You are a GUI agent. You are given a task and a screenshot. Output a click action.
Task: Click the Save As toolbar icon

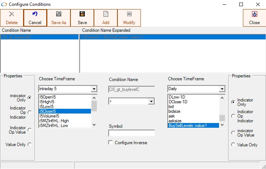coord(59,14)
